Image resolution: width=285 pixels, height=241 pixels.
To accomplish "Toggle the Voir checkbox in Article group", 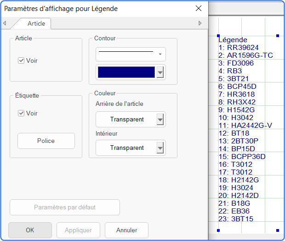I will point(21,60).
